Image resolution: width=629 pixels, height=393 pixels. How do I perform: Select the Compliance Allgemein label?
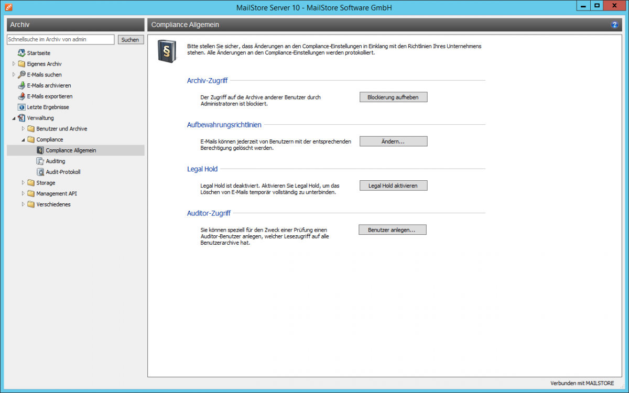coord(71,150)
